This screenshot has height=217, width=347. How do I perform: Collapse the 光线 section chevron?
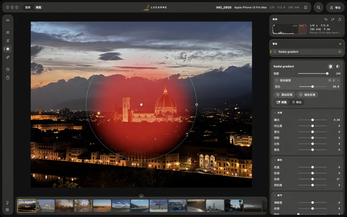click(275, 113)
